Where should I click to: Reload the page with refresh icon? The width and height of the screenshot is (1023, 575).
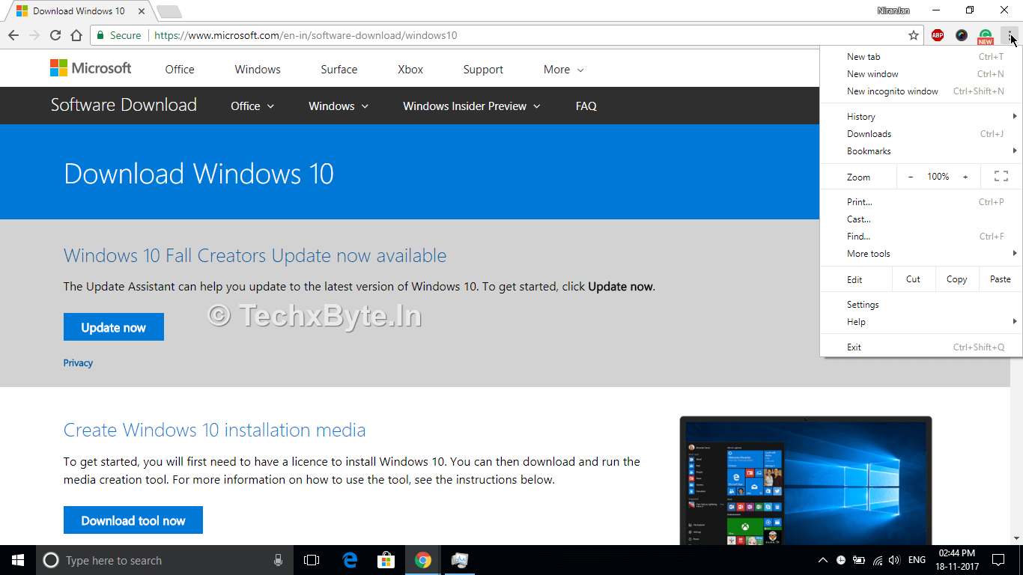[55, 35]
